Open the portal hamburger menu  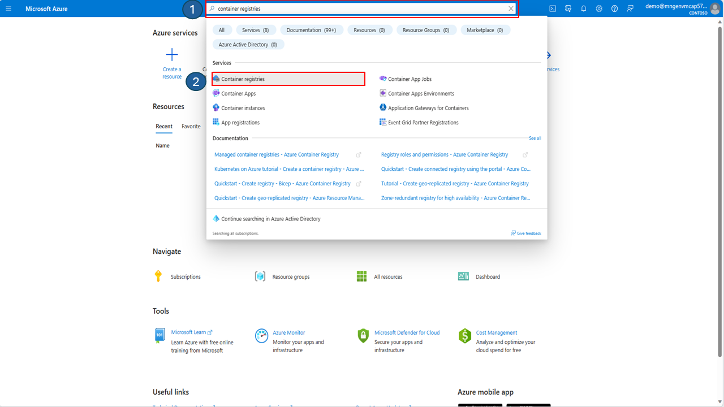pyautogui.click(x=8, y=8)
